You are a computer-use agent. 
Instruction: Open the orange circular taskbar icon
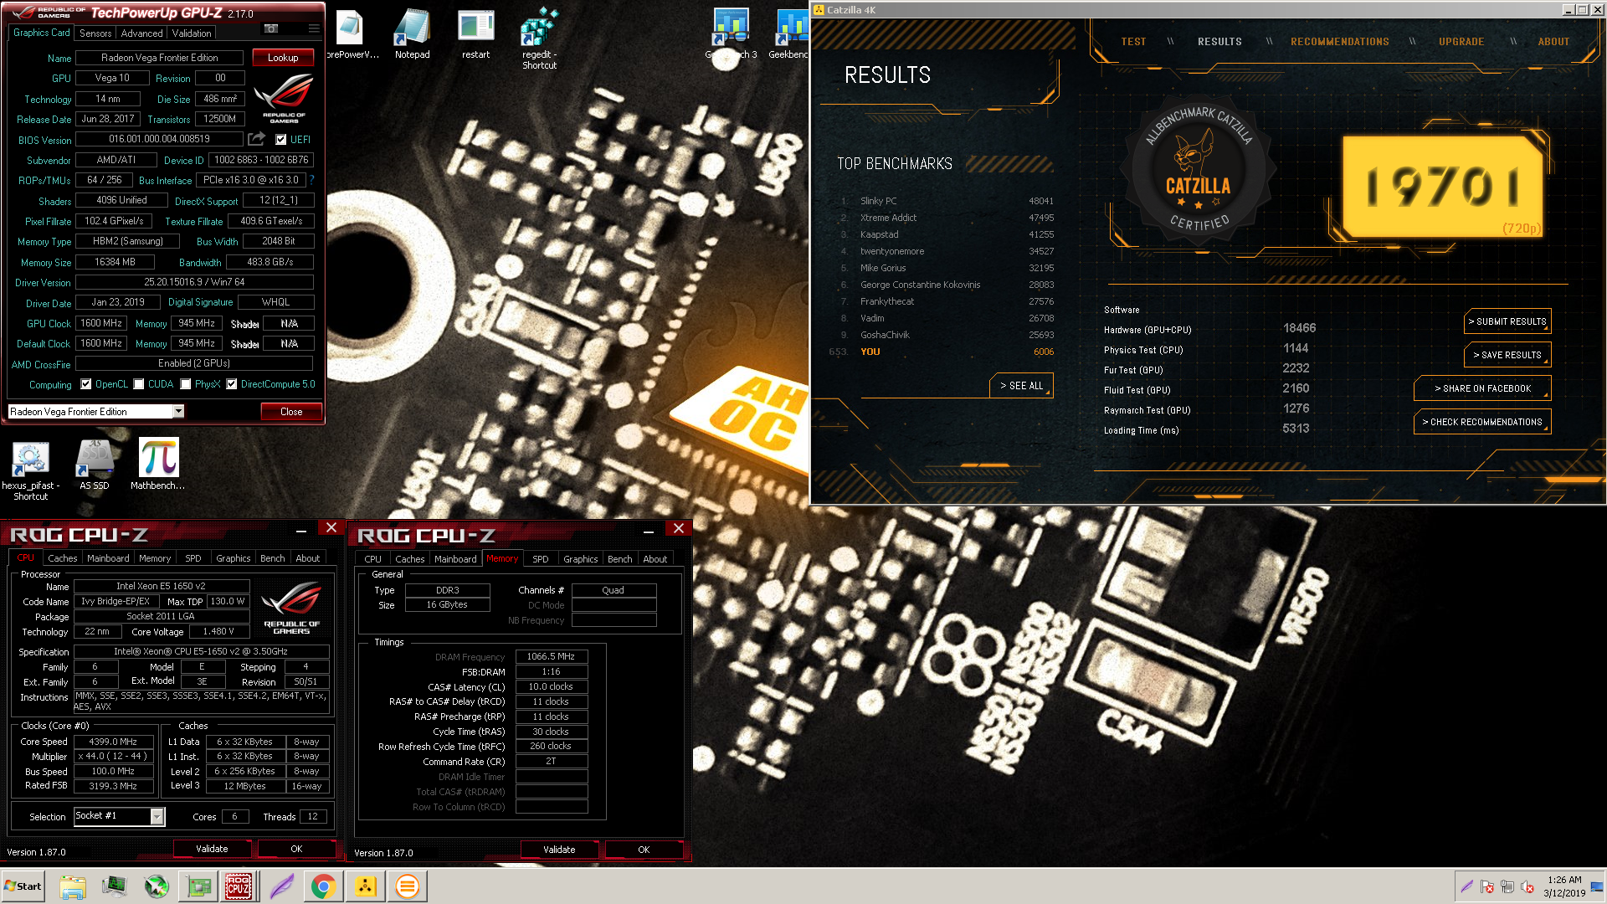(x=407, y=886)
